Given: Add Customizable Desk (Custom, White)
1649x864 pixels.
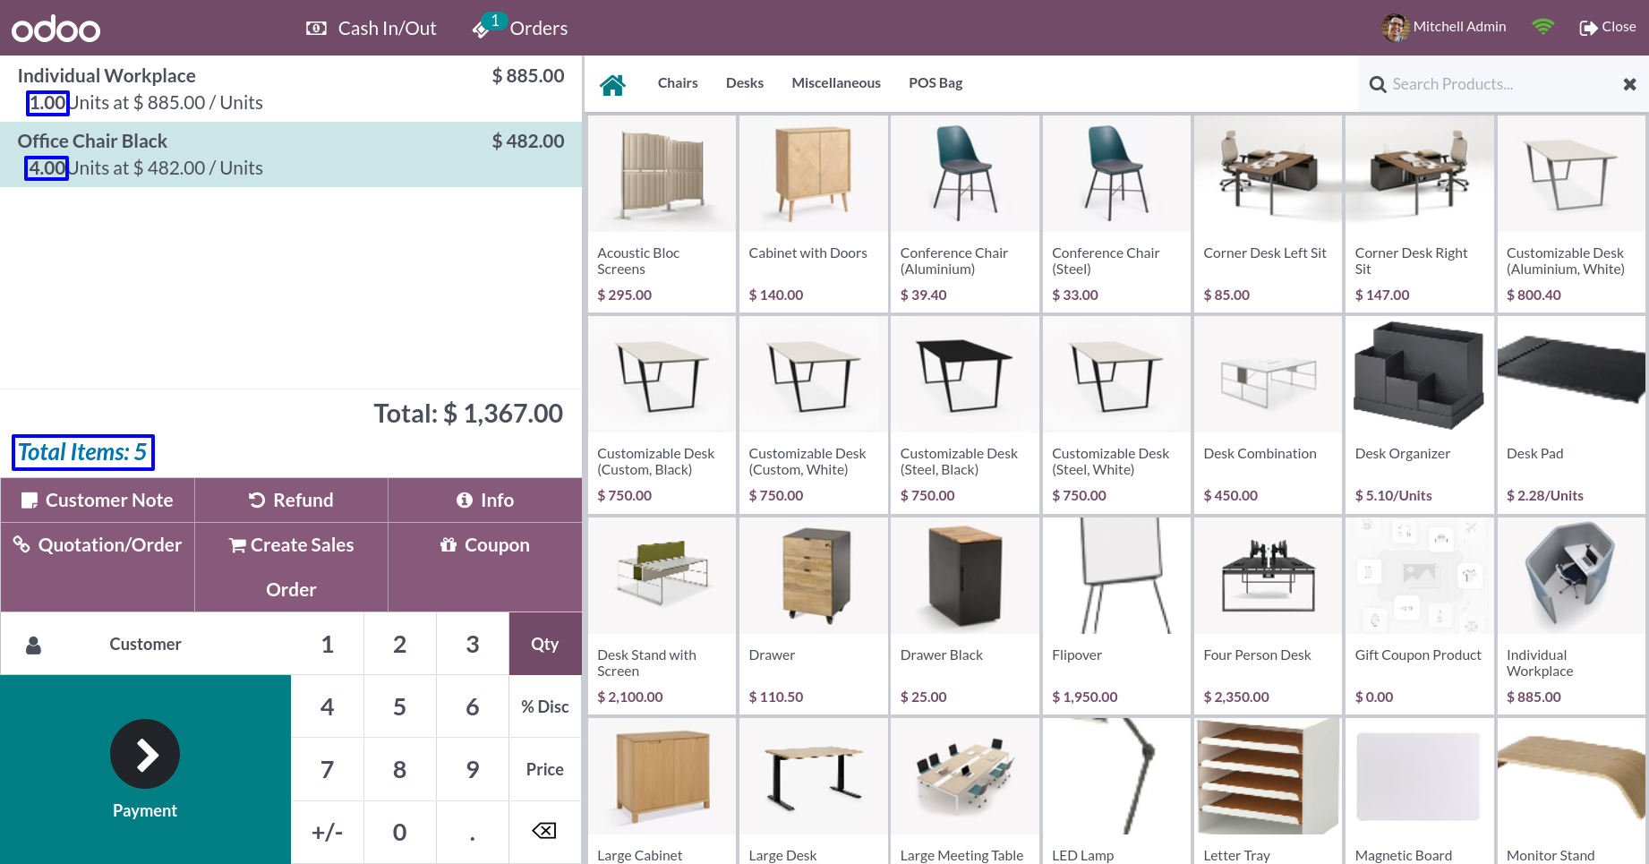Looking at the screenshot, I should [x=813, y=415].
